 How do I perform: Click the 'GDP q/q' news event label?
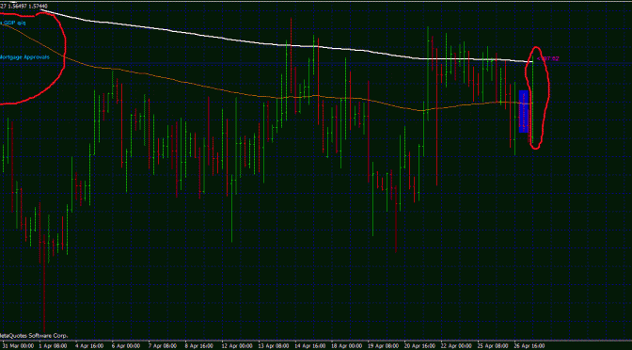click(13, 23)
